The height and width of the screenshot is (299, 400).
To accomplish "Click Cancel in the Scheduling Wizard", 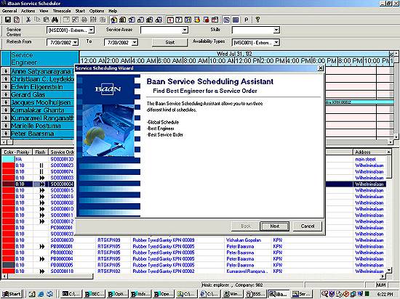I will pos(308,226).
